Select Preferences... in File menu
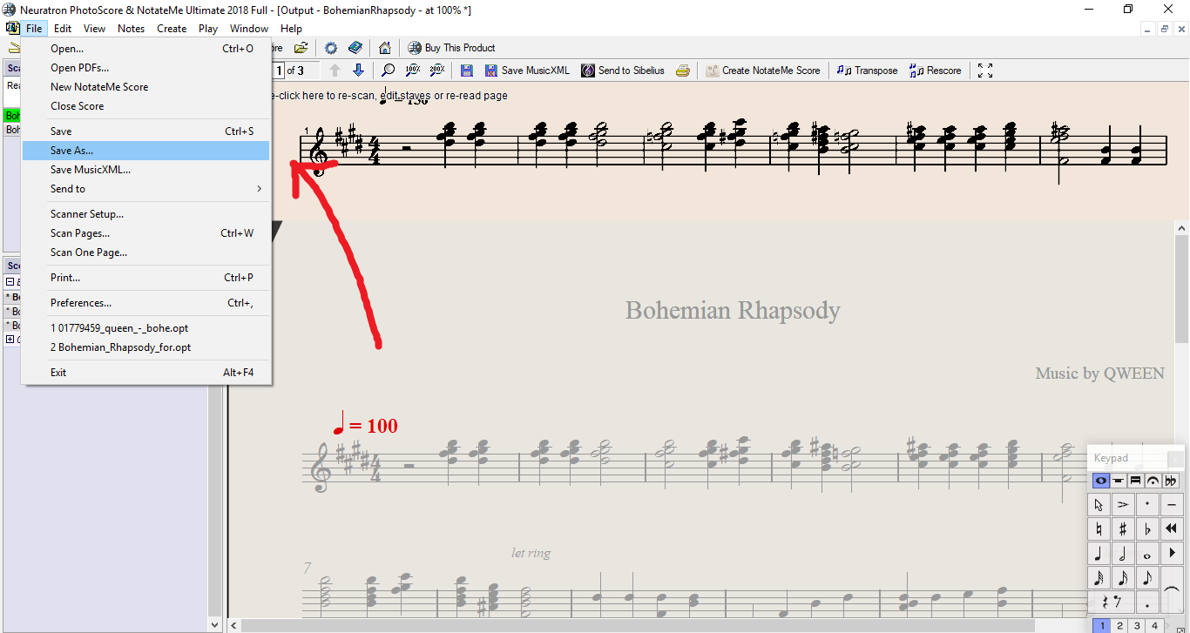The height and width of the screenshot is (633, 1190). coord(146,303)
